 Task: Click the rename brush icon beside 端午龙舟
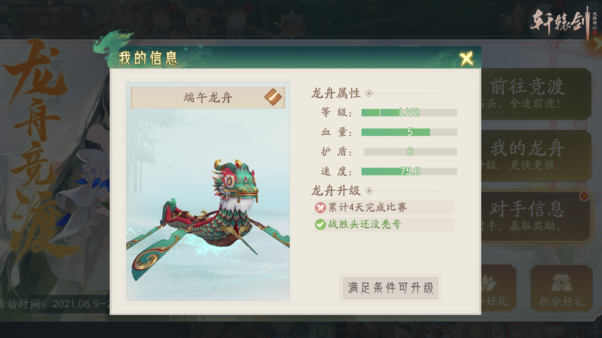tap(273, 97)
